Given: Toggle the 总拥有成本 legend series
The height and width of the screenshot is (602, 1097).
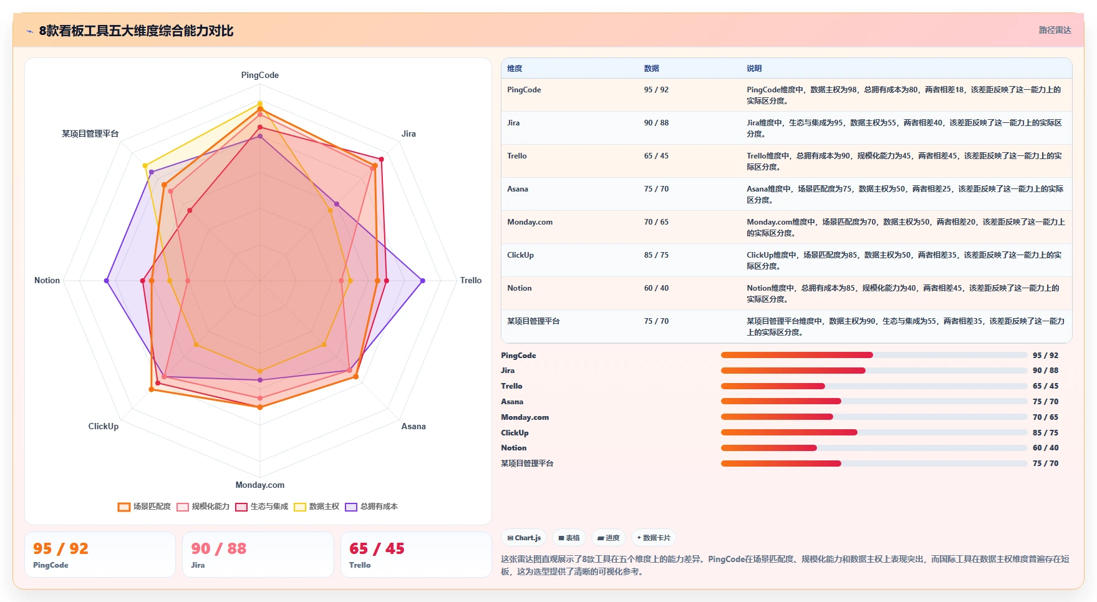Looking at the screenshot, I should coord(372,507).
